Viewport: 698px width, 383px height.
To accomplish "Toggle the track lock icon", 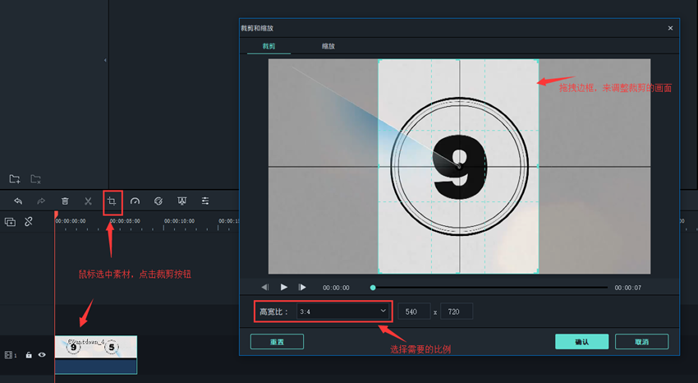I will click(29, 355).
